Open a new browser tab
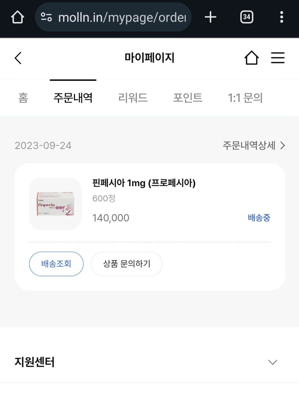The image size is (299, 399). pos(210,17)
